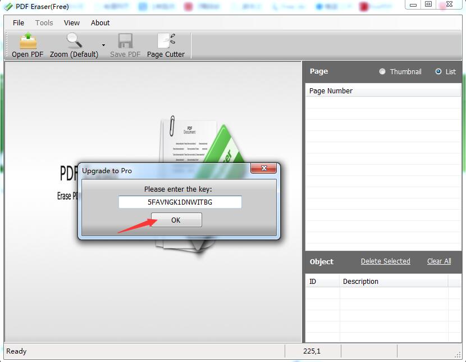Click the Ready status bar text
Viewport: 466px width, 362px height.
16,351
